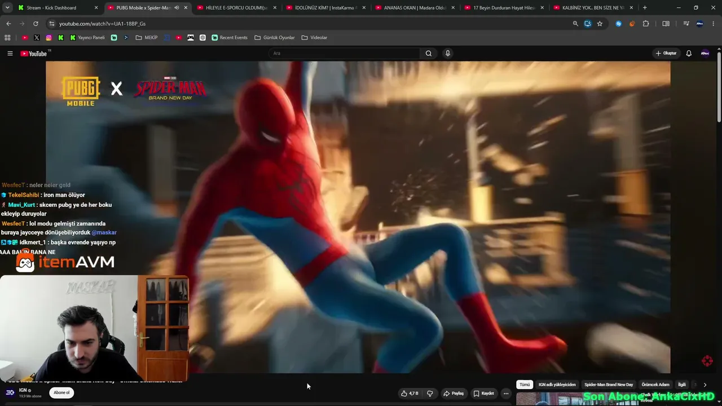Open YouTube notifications bell
The image size is (722, 406).
(x=689, y=54)
